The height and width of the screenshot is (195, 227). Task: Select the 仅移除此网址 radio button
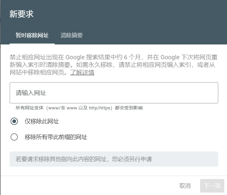[14, 122]
